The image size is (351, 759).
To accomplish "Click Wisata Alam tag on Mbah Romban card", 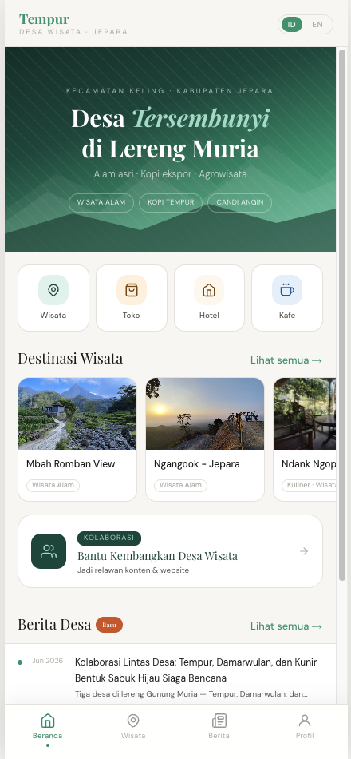I will point(53,485).
